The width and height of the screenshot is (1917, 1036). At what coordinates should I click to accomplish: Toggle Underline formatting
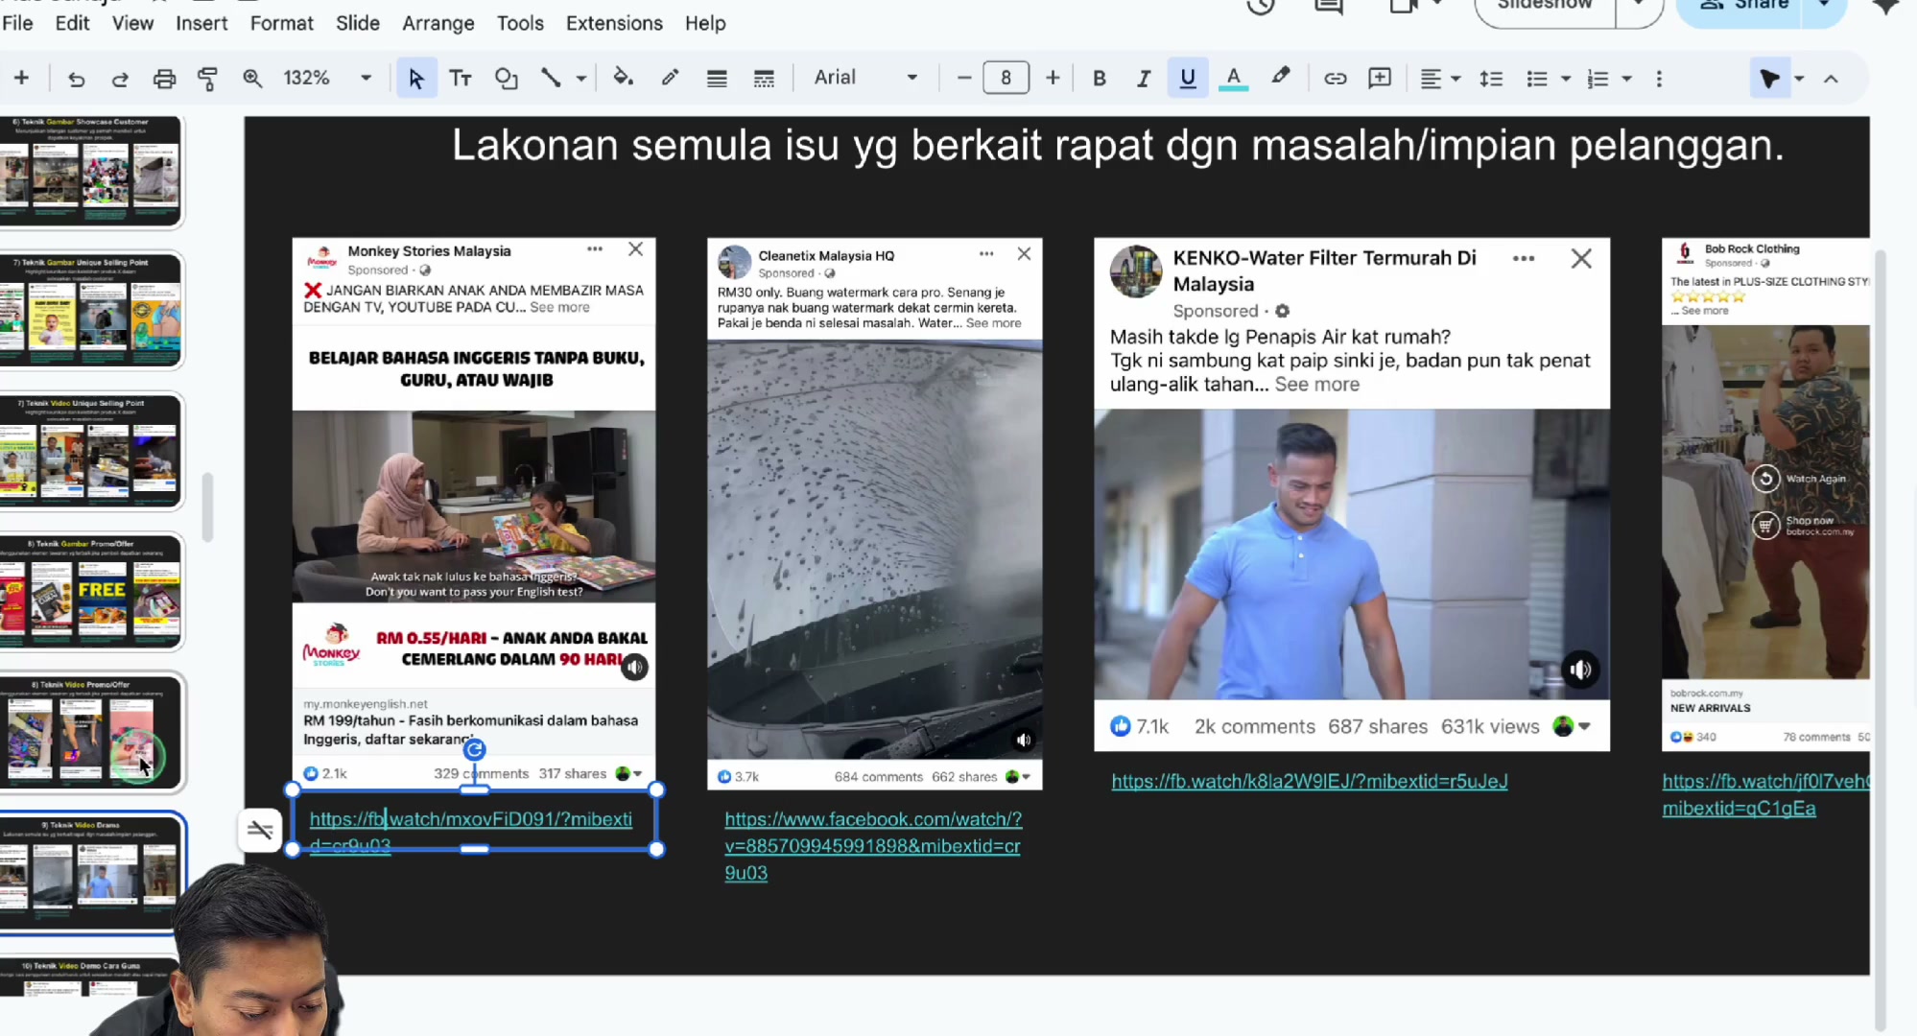[1188, 79]
